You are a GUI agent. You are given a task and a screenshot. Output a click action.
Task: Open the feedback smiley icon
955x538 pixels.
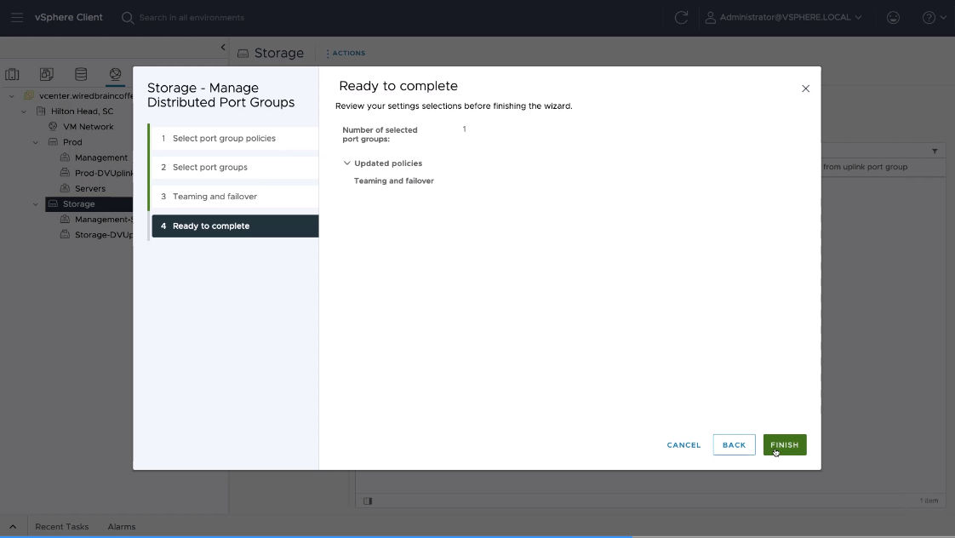[893, 17]
